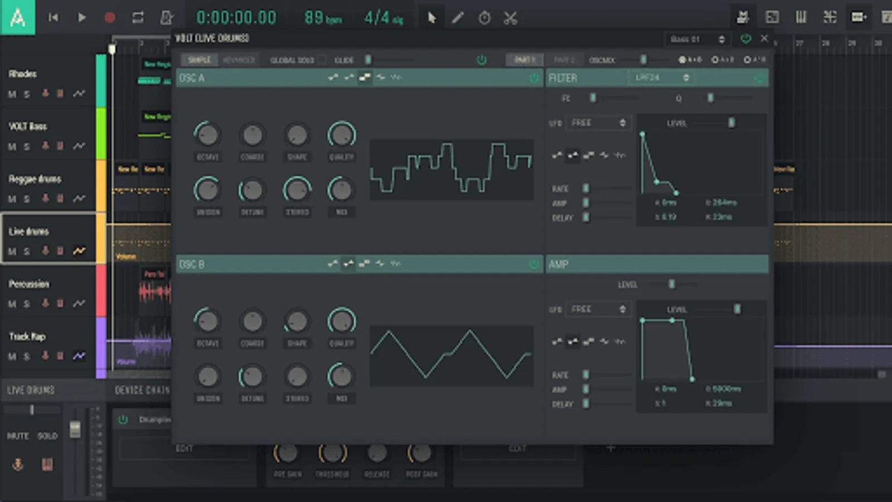The height and width of the screenshot is (502, 892).
Task: Arm recording icon in Live Drums panel
Action: point(18,464)
